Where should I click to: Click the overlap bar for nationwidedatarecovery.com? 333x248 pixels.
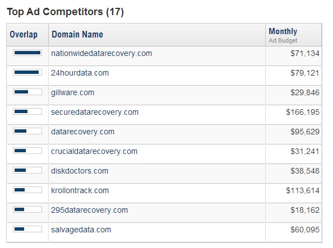tap(27, 53)
